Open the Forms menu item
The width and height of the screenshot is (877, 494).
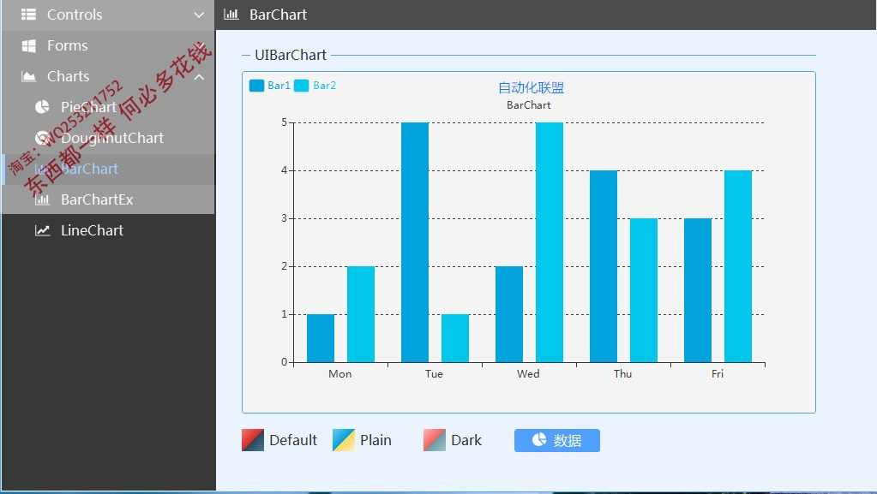pos(67,45)
